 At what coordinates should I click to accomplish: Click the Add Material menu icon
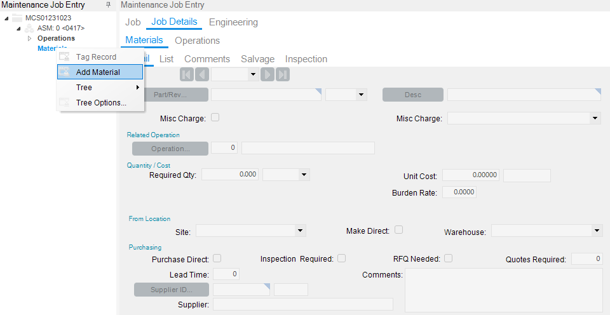(x=64, y=72)
